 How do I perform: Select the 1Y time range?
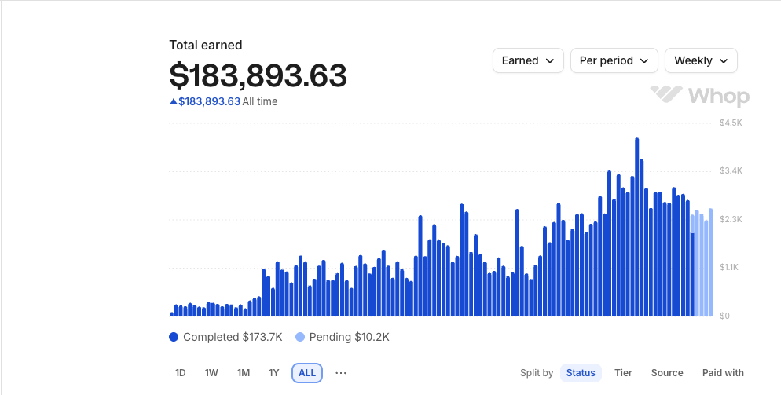(274, 372)
